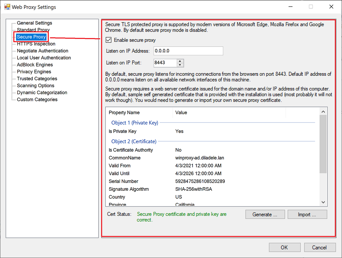Screen dimensions: 342x258
Task: Click the Web Proxy Settings title bar icon
Action: coord(7,7)
